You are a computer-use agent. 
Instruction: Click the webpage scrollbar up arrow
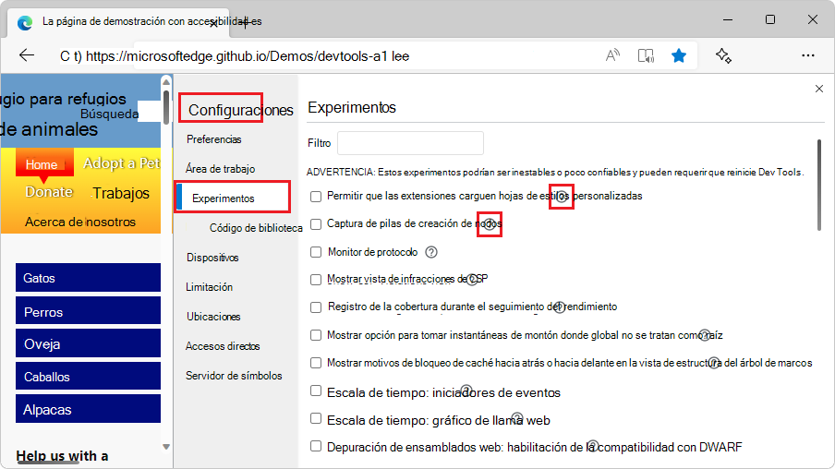pos(166,81)
